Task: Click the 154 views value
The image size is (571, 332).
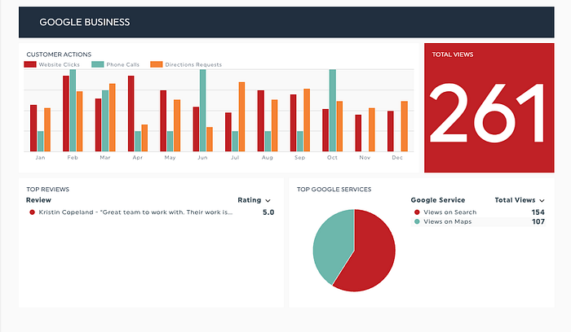Action: [538, 212]
